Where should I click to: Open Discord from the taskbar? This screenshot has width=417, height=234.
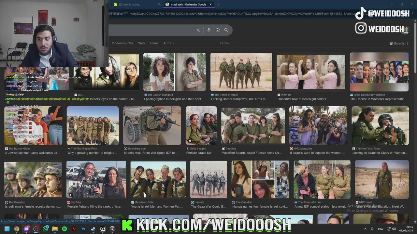[x=26, y=229]
